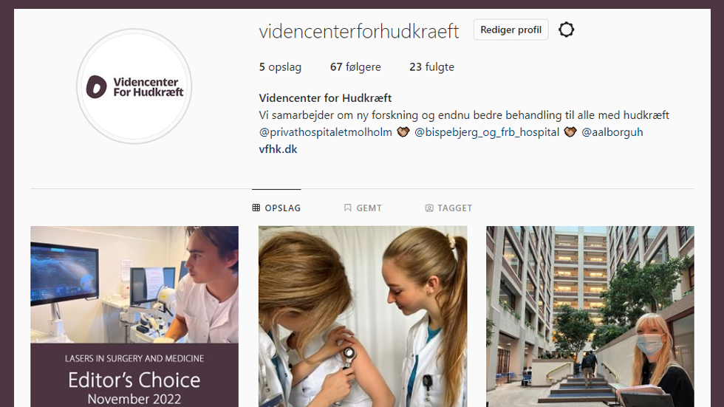Open the skin examination post thumbnail
The image size is (724, 407).
point(363,317)
